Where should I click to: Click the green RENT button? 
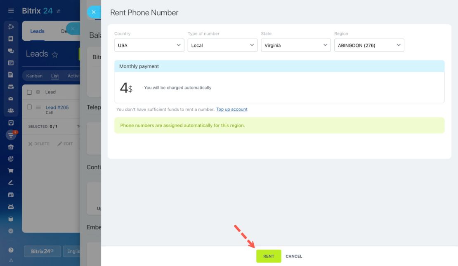pos(269,256)
